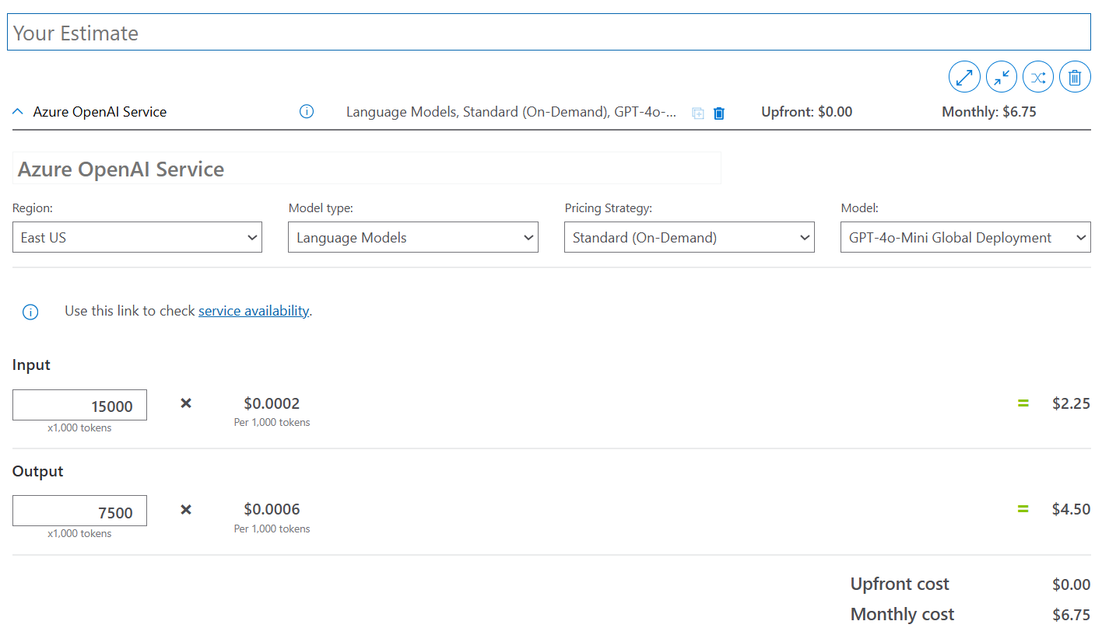1102x628 pixels.
Task: Clone the Azure OpenAI Service row
Action: [698, 113]
